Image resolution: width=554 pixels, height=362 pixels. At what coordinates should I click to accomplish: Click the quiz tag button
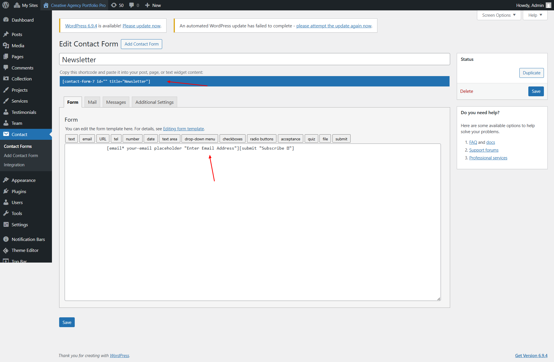(311, 139)
